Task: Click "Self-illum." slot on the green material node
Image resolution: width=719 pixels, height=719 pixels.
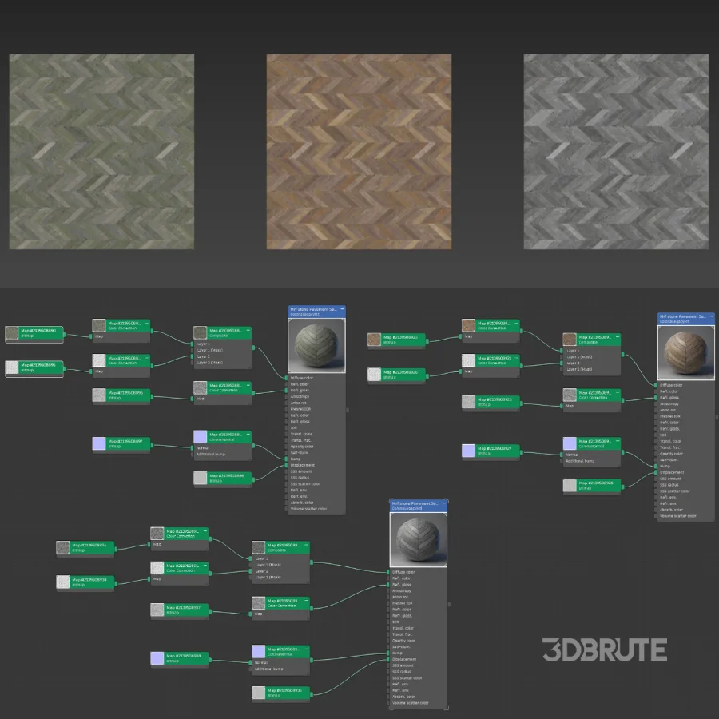Action: [x=299, y=453]
